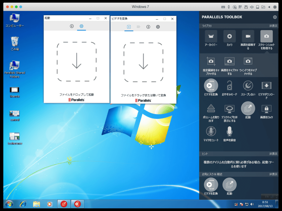This screenshot has width=282, height=211.
Task: Click drop zone in ビデオを変換 window
Action: (x=143, y=62)
